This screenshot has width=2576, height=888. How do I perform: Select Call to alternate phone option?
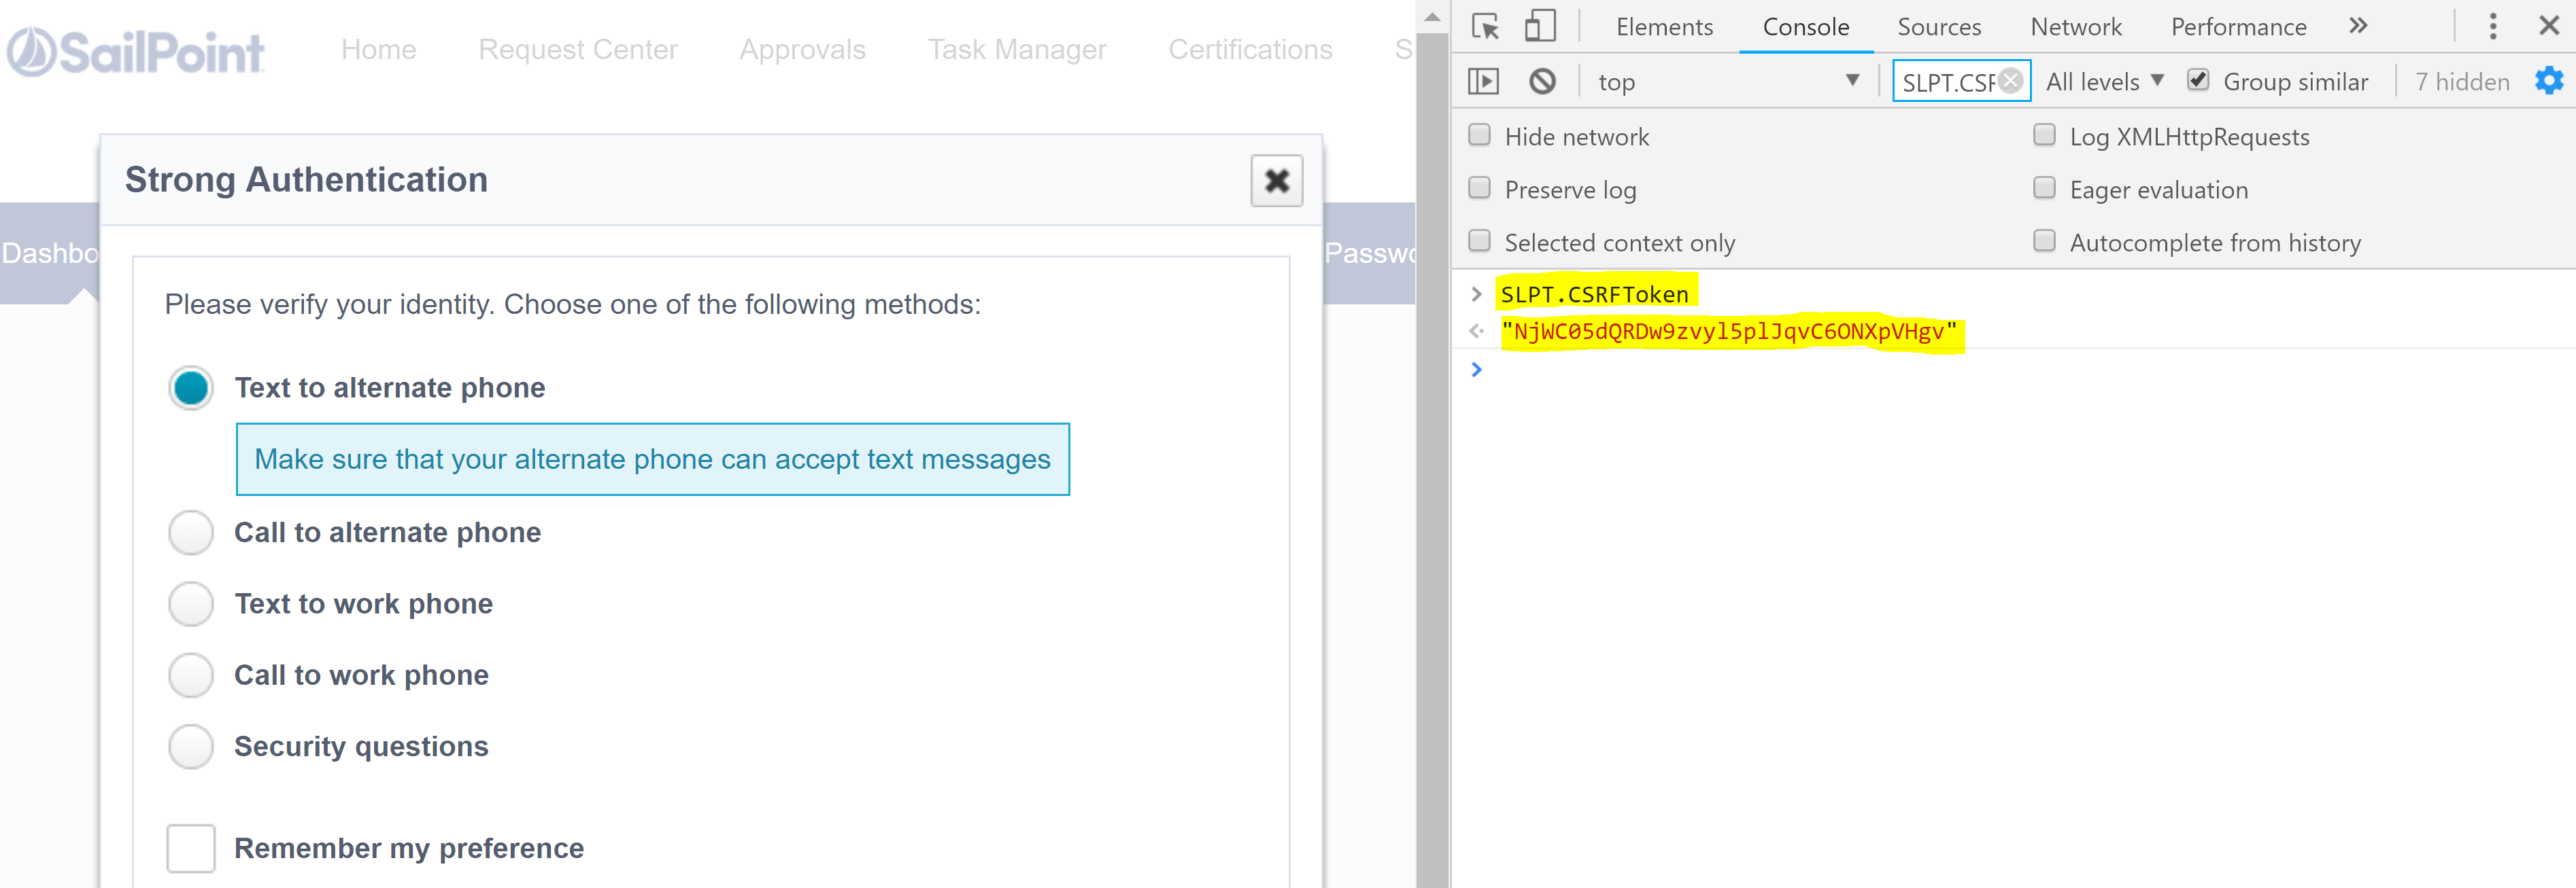click(191, 533)
